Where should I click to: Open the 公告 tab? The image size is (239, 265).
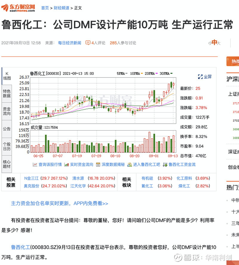[x=7, y=129]
